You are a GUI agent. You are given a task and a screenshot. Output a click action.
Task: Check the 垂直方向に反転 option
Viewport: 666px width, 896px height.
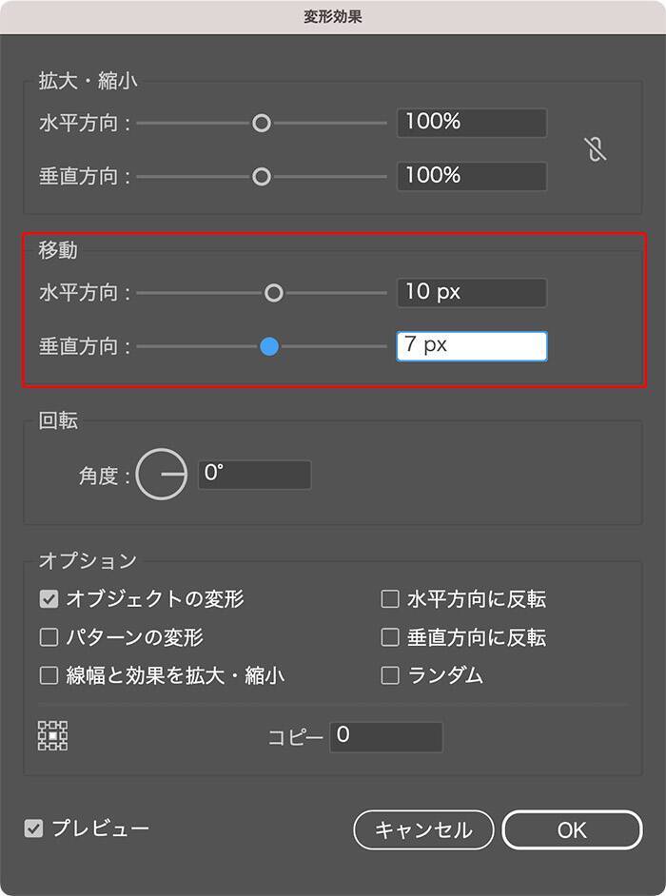click(x=390, y=637)
